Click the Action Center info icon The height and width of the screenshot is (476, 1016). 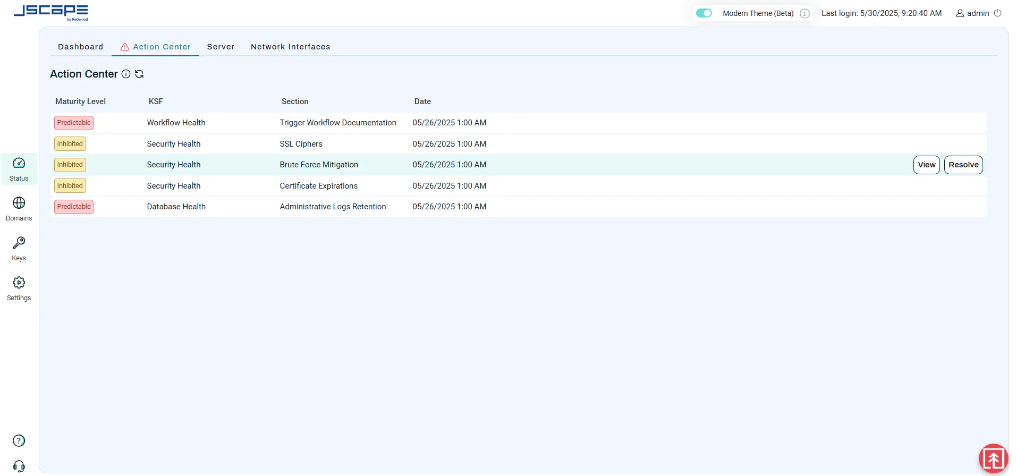click(x=126, y=74)
